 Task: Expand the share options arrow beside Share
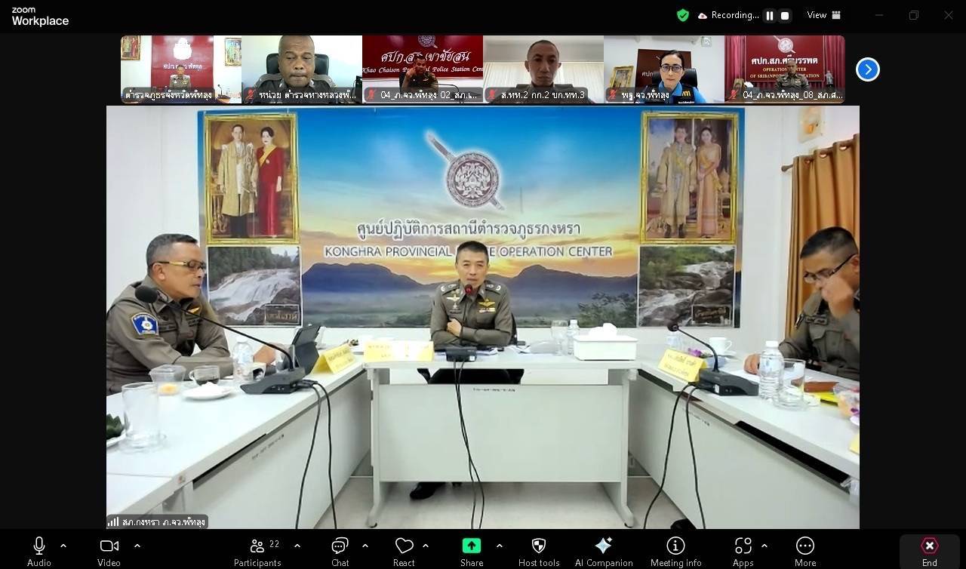500,546
